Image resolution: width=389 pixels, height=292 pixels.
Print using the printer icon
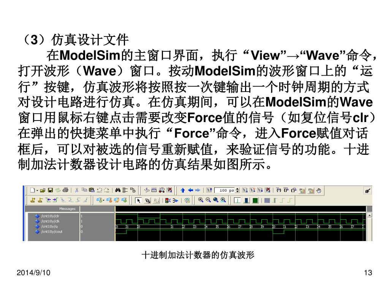tap(65, 190)
